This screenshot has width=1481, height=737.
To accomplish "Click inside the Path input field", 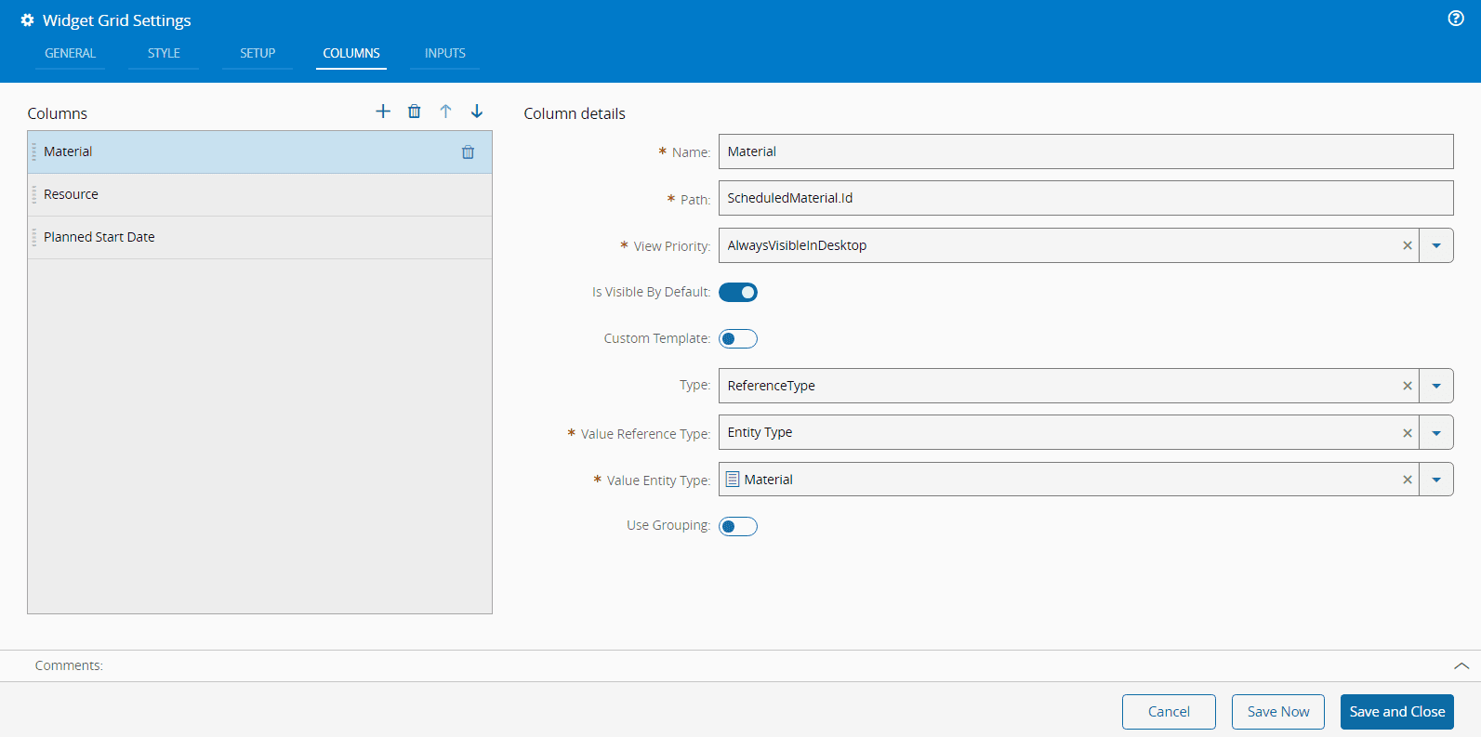I will click(1085, 198).
